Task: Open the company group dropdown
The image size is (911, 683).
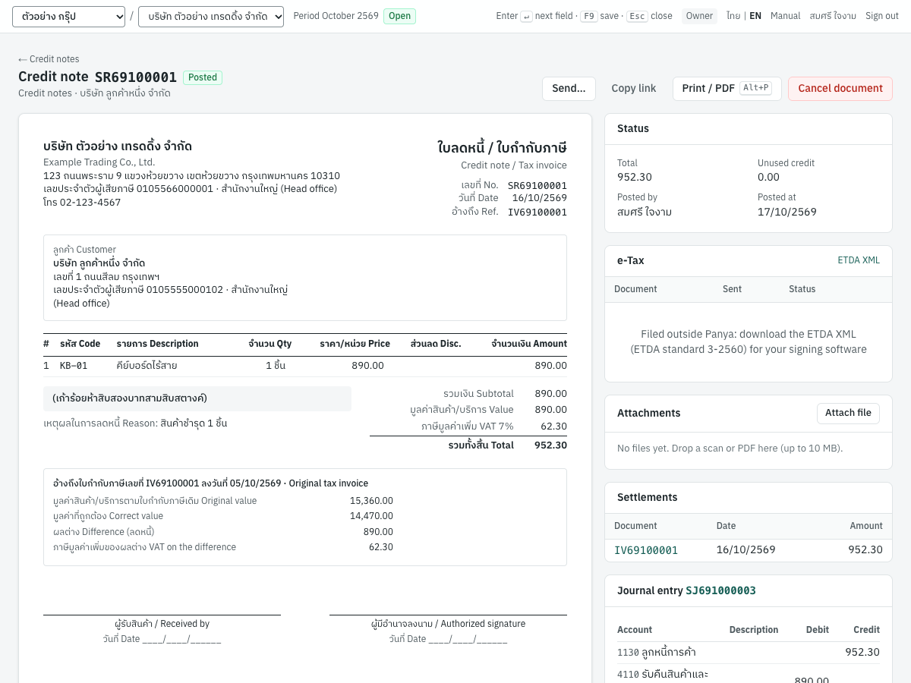Action: pyautogui.click(x=68, y=16)
